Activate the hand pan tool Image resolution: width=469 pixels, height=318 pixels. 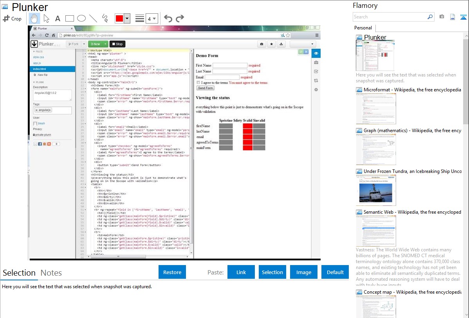pyautogui.click(x=34, y=18)
